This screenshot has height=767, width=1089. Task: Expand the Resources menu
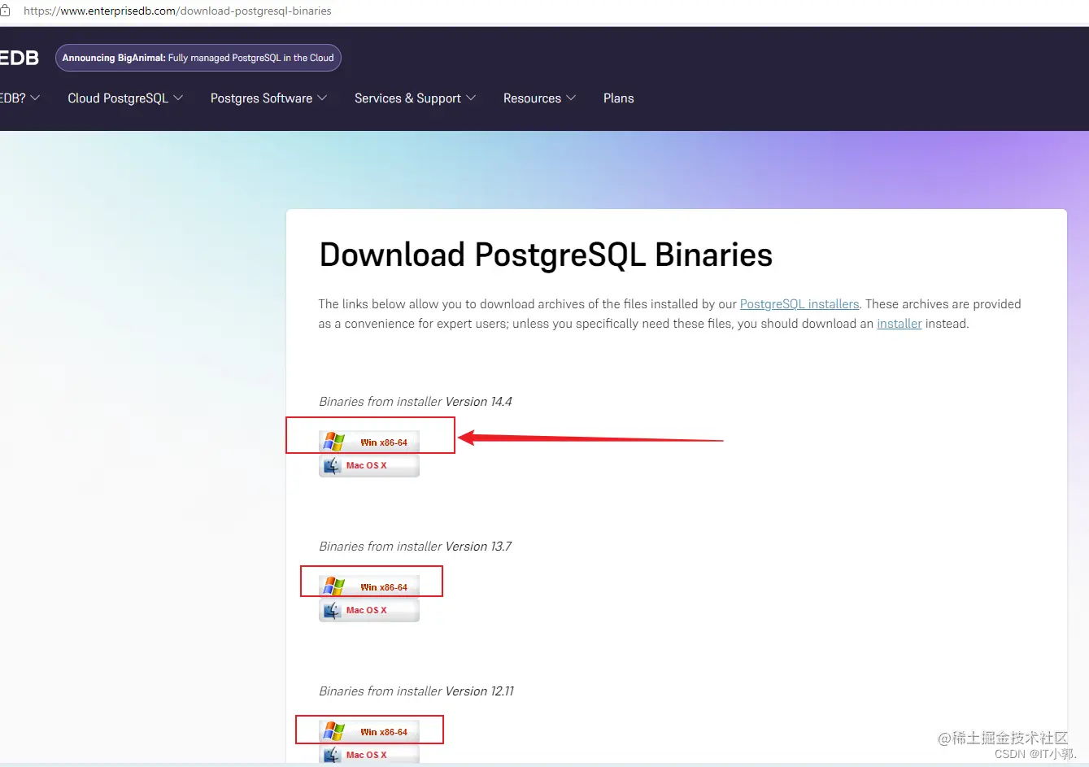coord(539,98)
